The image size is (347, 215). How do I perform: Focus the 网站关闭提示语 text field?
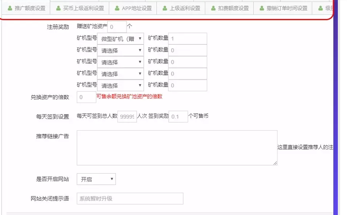click(x=130, y=199)
